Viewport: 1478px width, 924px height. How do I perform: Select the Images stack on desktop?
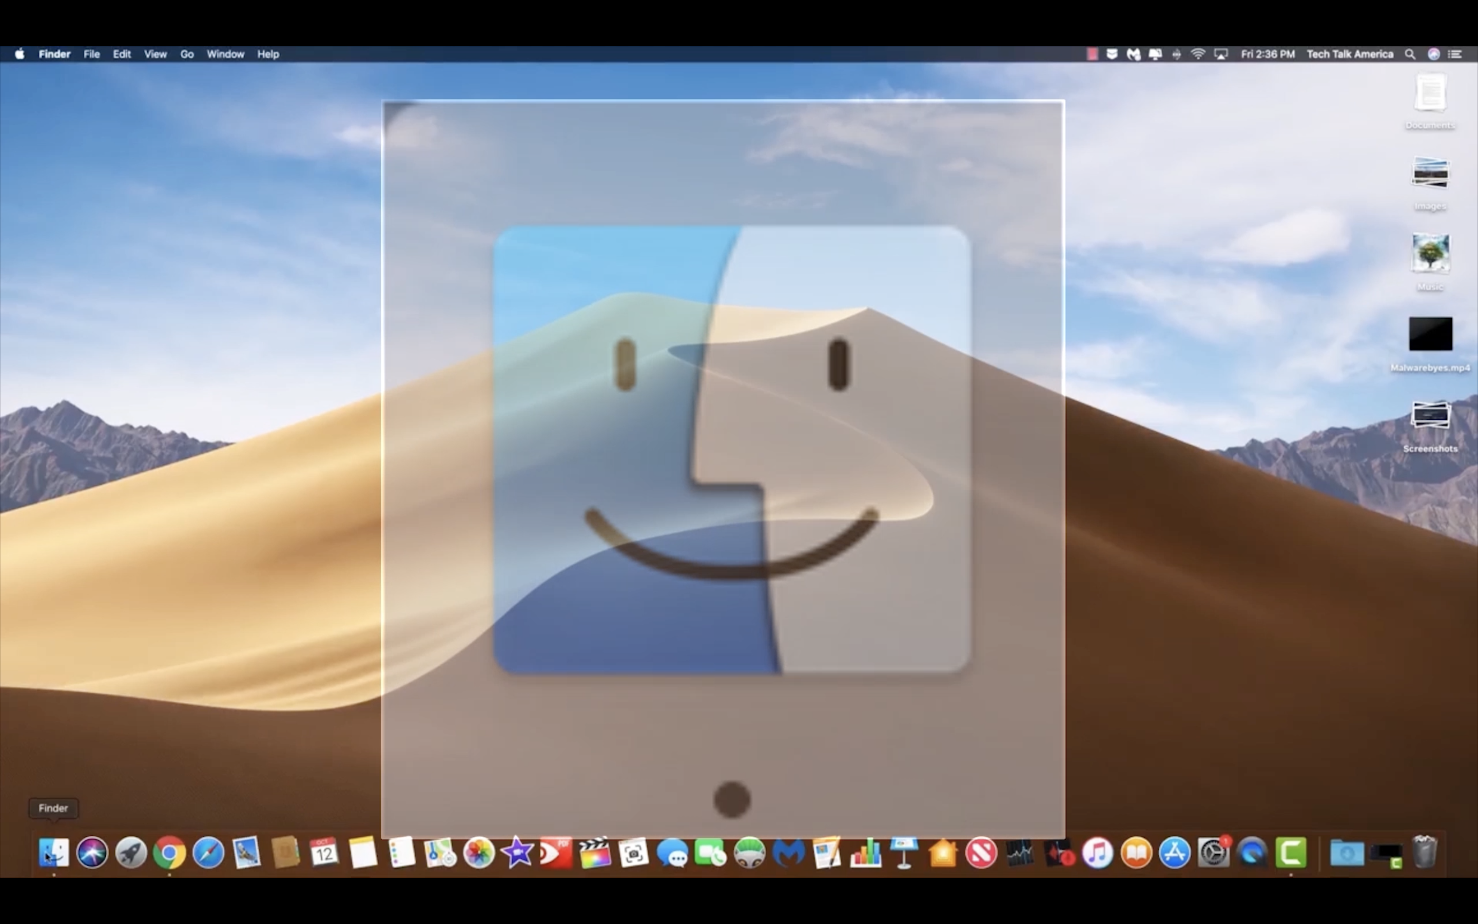point(1430,182)
